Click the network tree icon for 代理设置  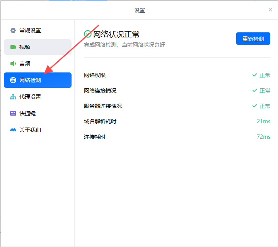(13, 97)
